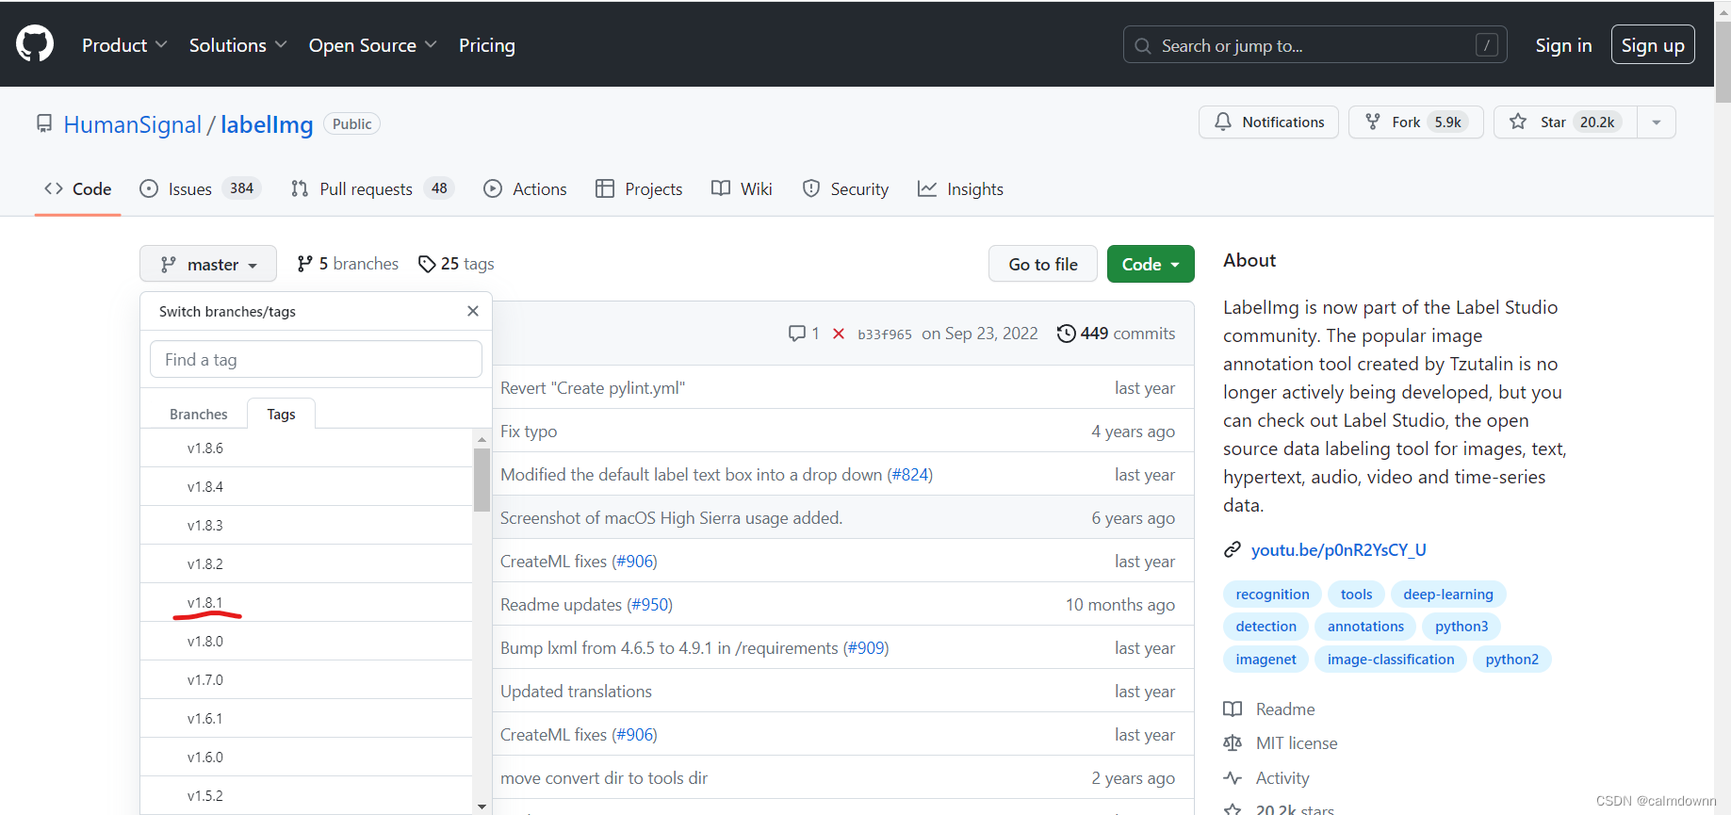Open the master branch dropdown

point(208,264)
